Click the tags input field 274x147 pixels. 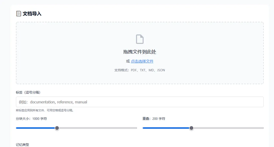click(140, 102)
